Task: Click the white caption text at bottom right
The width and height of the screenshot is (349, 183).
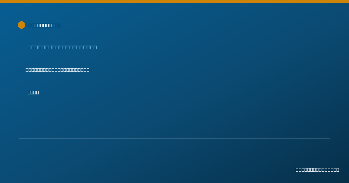Action: (x=317, y=170)
